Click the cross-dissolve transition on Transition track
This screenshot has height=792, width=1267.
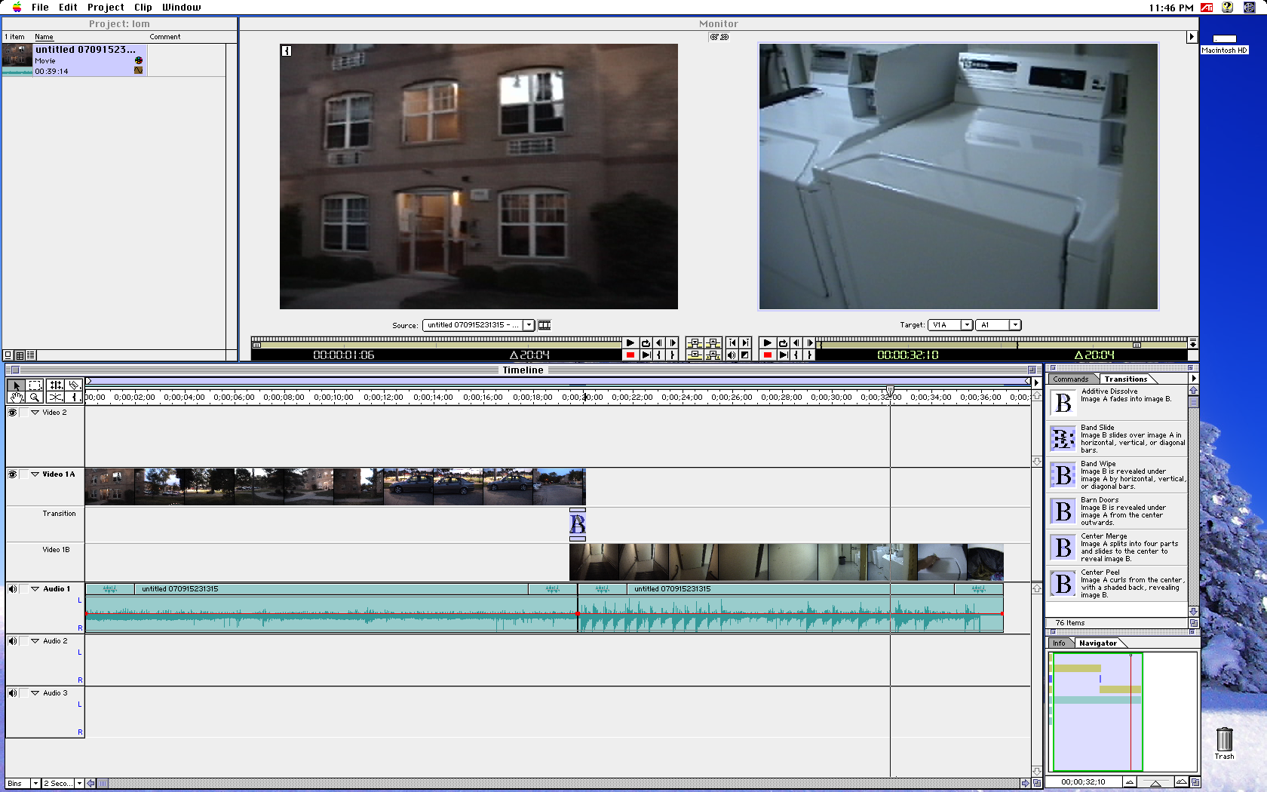point(578,523)
